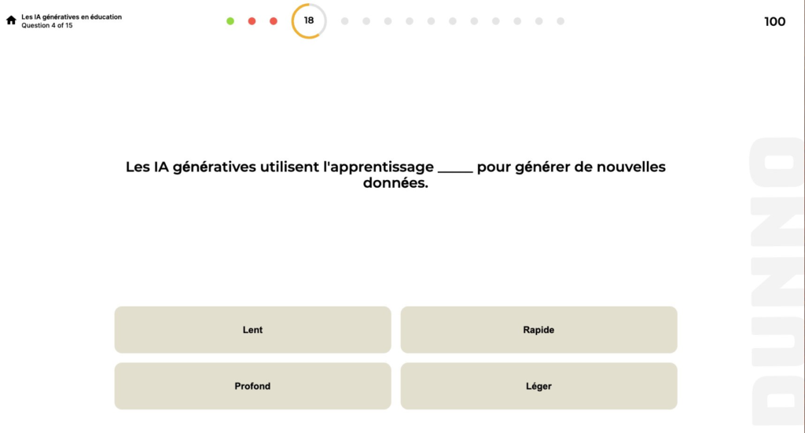Open the "Les IA génératives en éducation" quiz title
Image resolution: width=805 pixels, height=433 pixels.
click(72, 17)
